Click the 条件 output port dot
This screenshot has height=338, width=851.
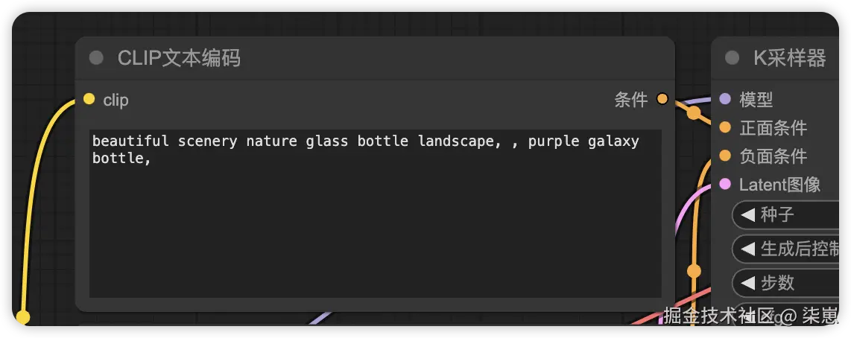point(662,99)
